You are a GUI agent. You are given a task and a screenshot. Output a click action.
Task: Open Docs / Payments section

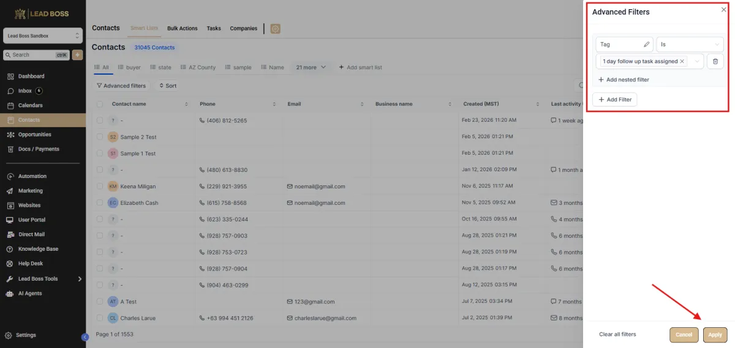coord(38,149)
